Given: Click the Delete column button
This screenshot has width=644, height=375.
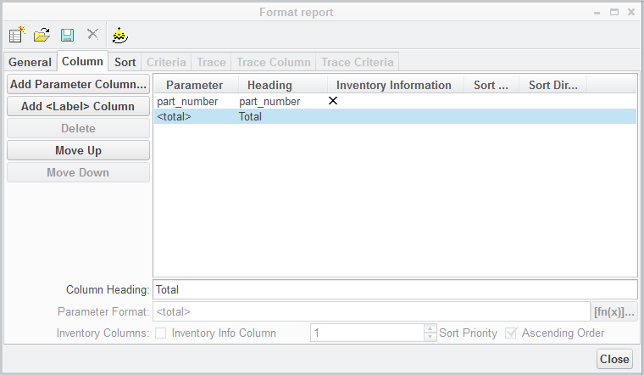Looking at the screenshot, I should point(78,129).
